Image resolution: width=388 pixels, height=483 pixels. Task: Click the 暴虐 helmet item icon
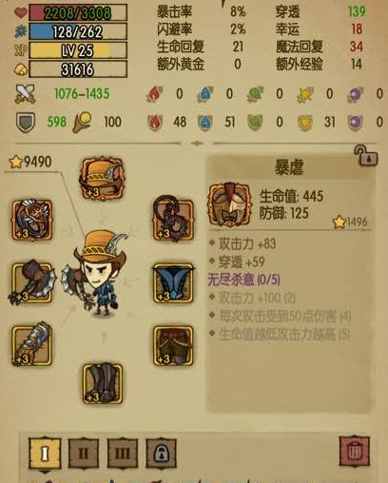coord(229,204)
